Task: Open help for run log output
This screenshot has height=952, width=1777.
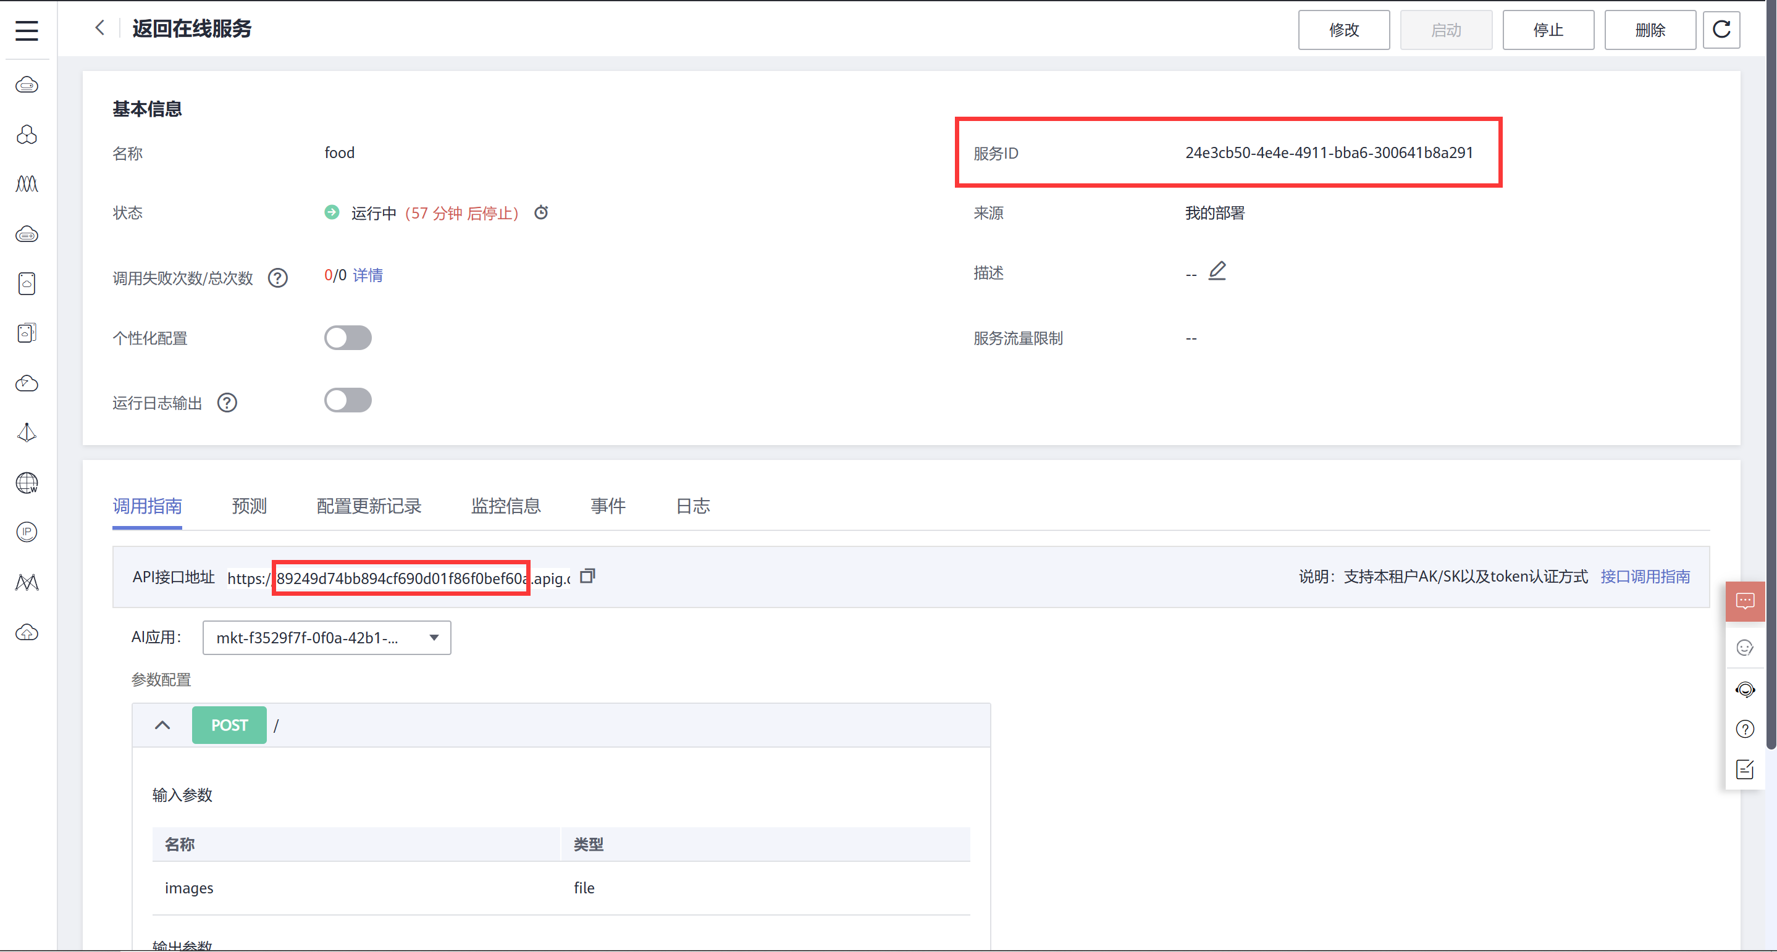Action: [x=227, y=403]
